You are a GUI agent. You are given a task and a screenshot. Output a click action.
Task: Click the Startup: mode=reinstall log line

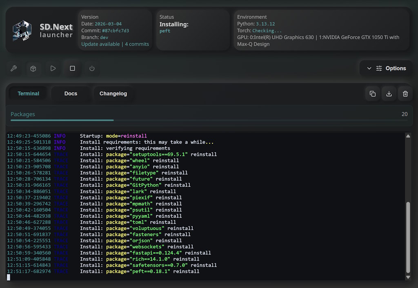click(77, 136)
